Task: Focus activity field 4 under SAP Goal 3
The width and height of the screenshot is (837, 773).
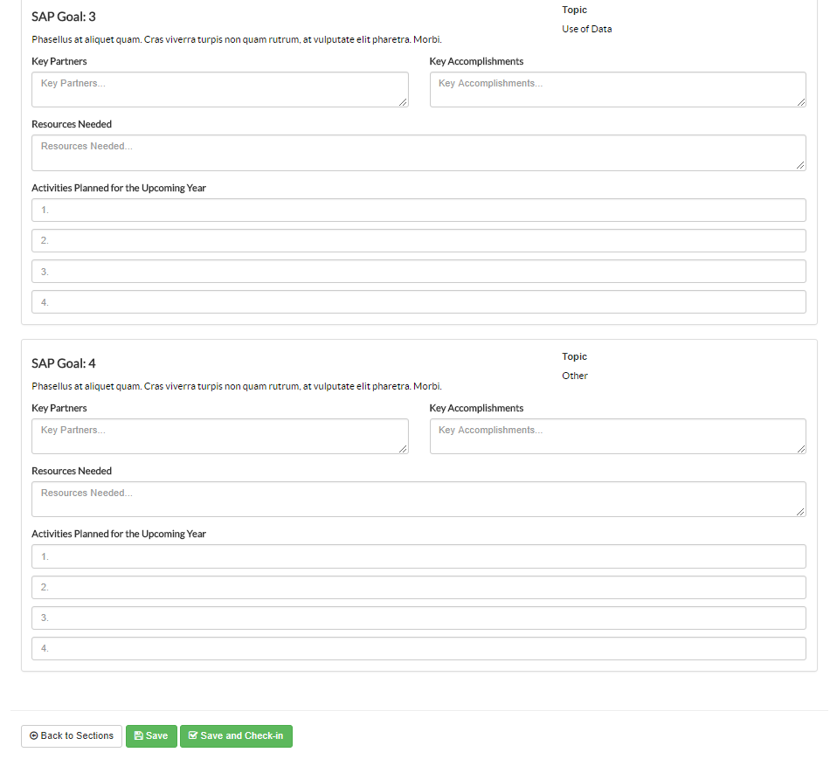Action: point(418,302)
